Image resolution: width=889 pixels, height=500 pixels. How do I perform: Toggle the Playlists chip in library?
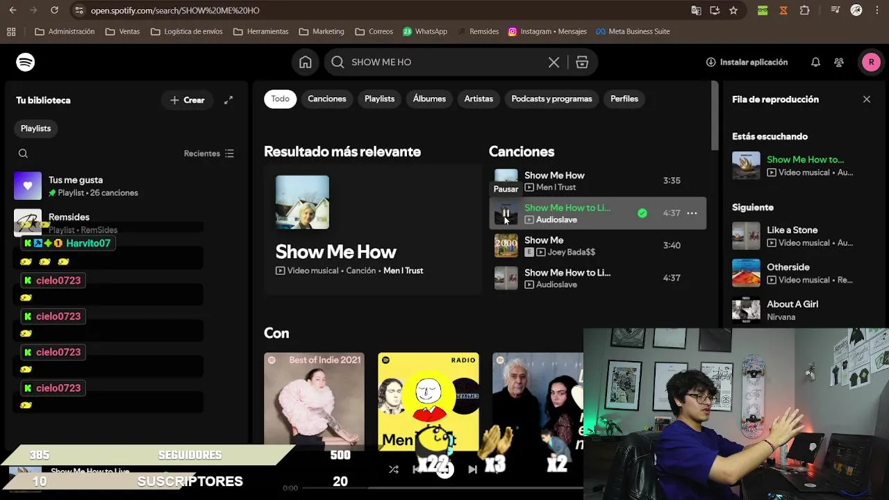[x=36, y=128]
